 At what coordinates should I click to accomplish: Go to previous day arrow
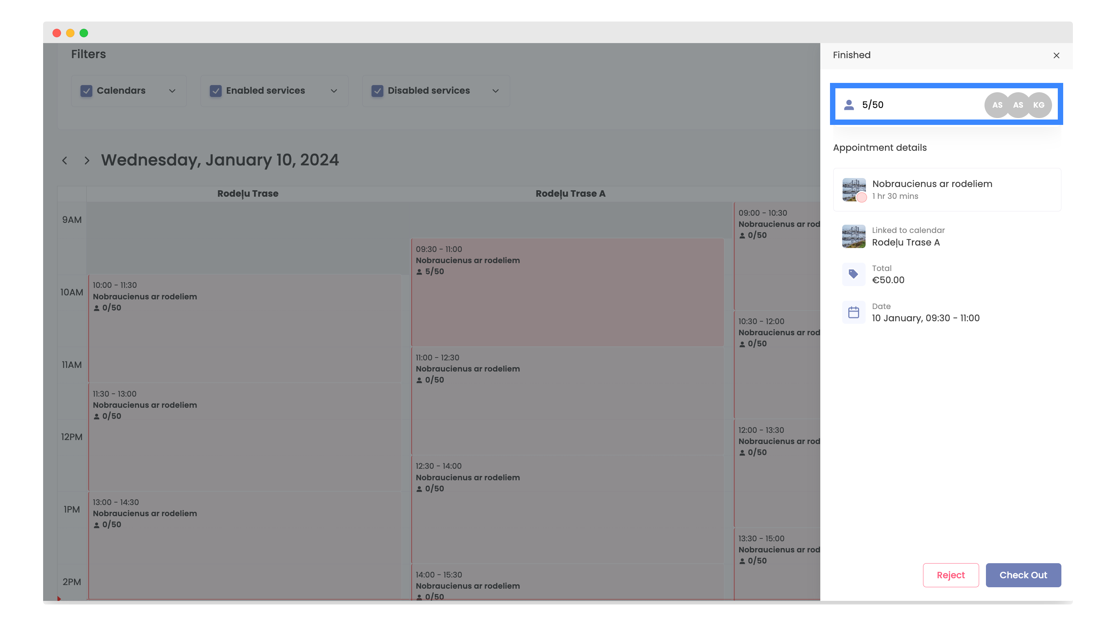[65, 160]
